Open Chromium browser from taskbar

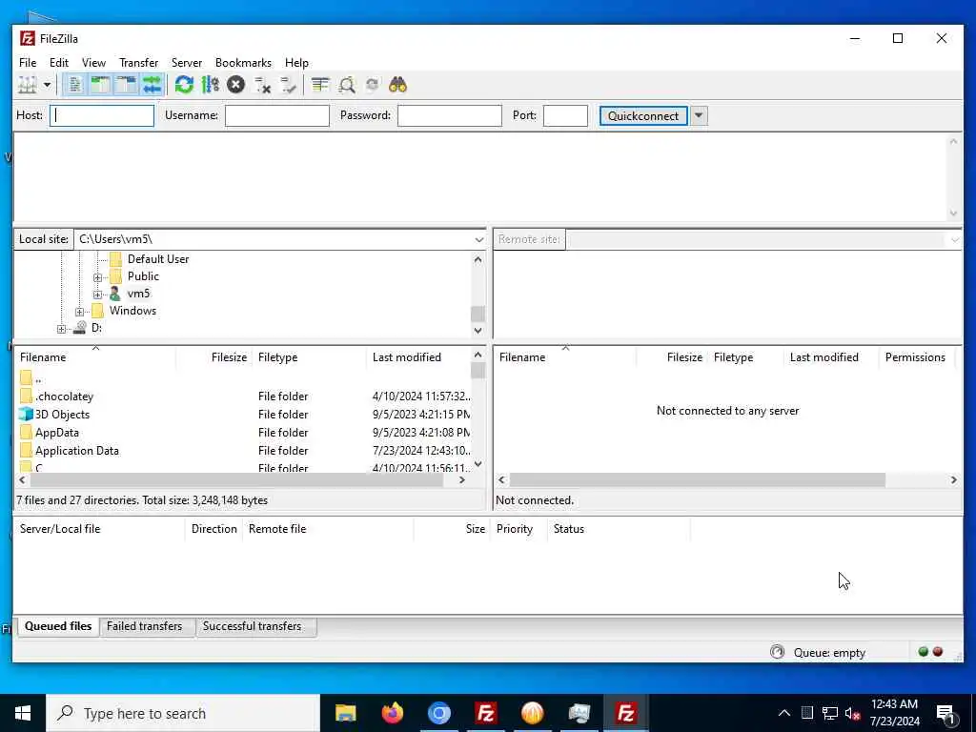coord(438,713)
